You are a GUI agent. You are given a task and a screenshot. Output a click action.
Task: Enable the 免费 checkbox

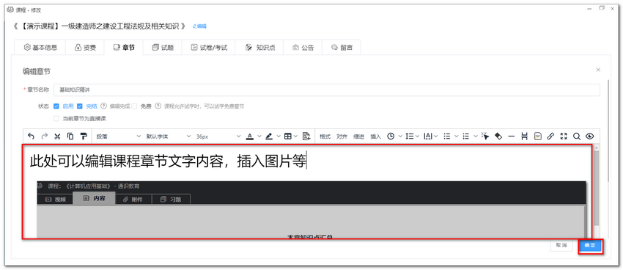pos(134,106)
